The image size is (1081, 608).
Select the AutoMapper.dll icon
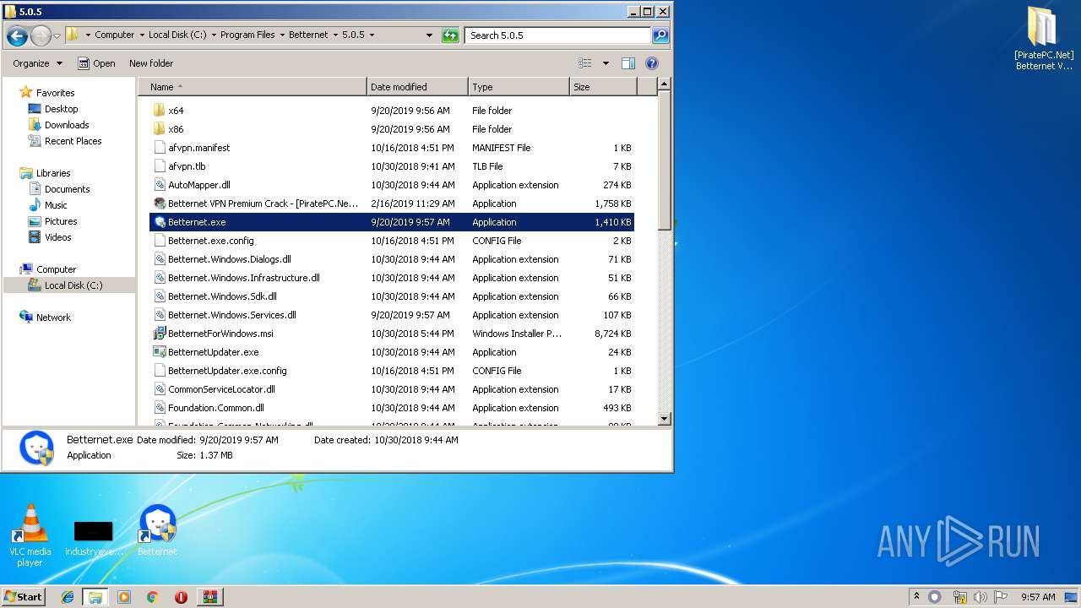point(160,185)
